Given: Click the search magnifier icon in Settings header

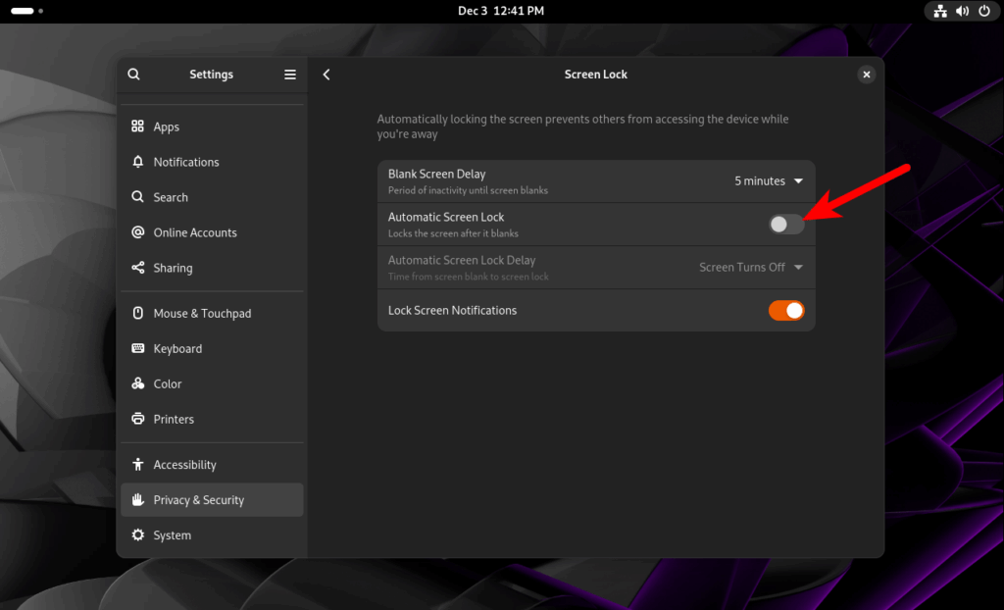Looking at the screenshot, I should tap(133, 75).
